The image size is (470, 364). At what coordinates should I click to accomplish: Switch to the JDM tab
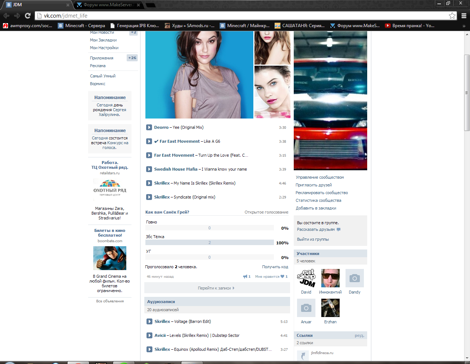(x=37, y=5)
